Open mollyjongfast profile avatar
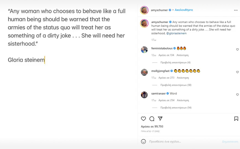Screen dimensions: 240x149 (x=144, y=72)
